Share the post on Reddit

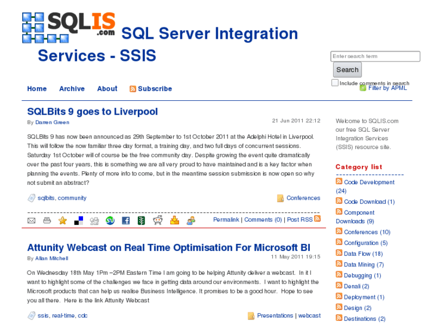point(158,220)
